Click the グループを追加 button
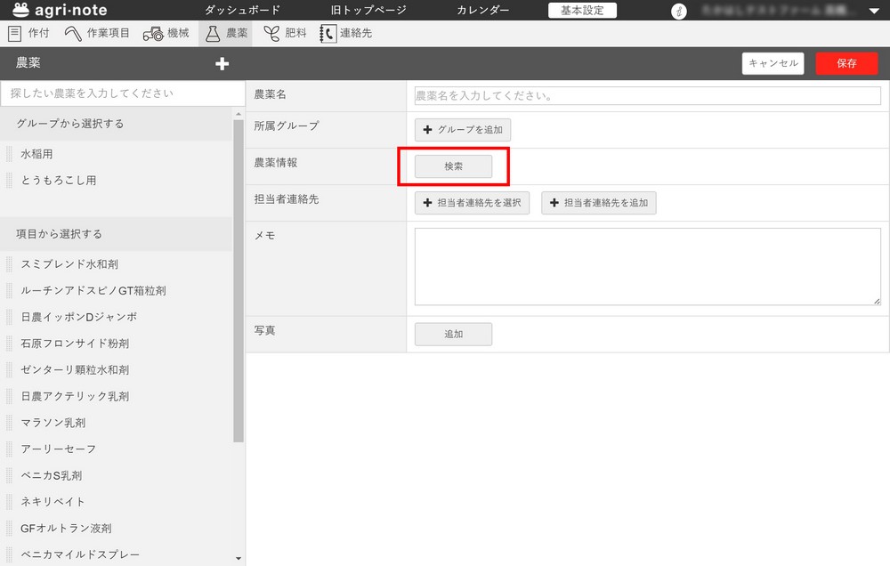 click(x=463, y=130)
